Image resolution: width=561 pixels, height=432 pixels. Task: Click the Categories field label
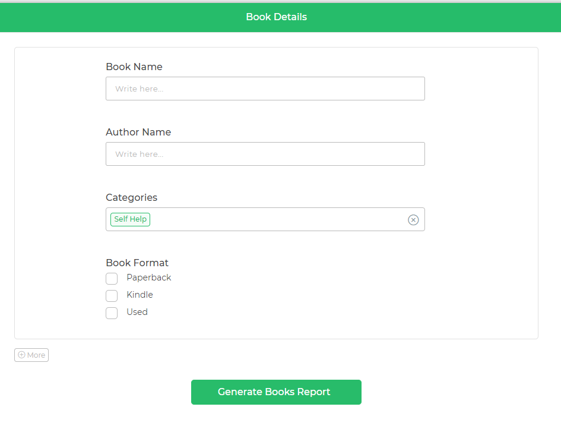pyautogui.click(x=132, y=197)
